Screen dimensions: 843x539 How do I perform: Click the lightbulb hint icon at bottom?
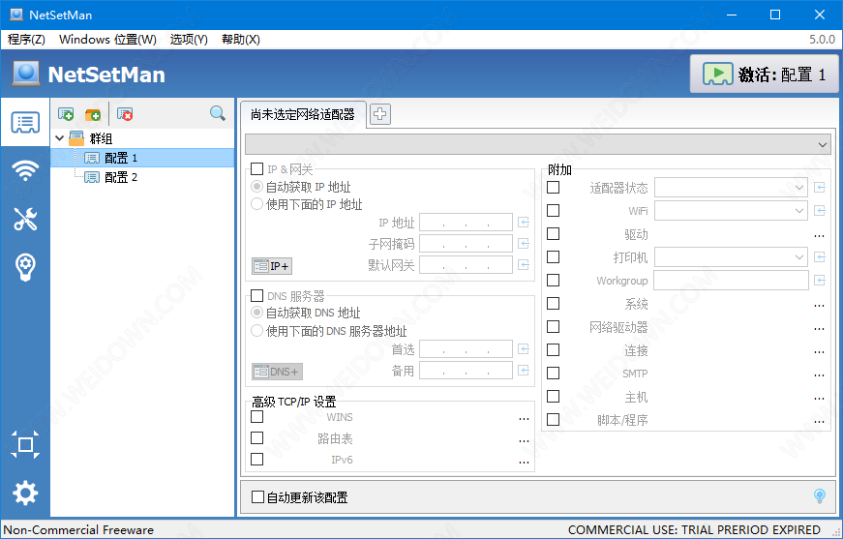pos(820,496)
